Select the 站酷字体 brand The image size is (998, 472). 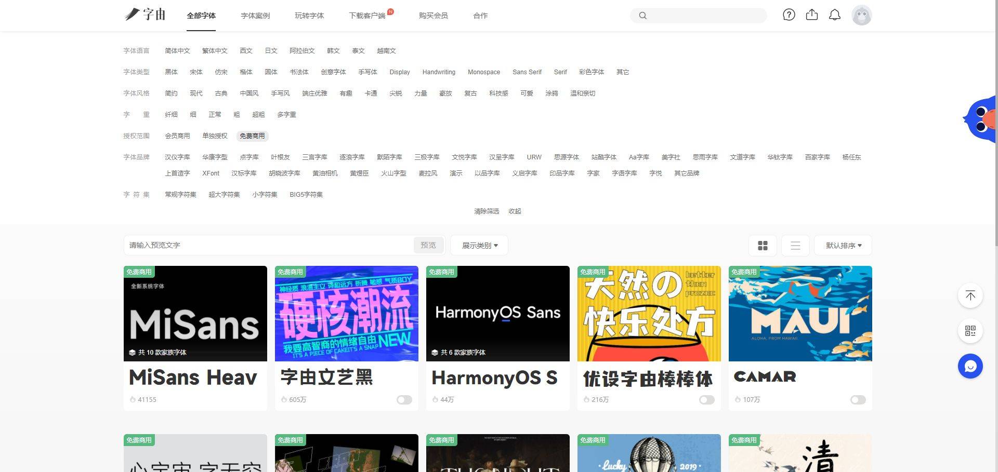(604, 157)
